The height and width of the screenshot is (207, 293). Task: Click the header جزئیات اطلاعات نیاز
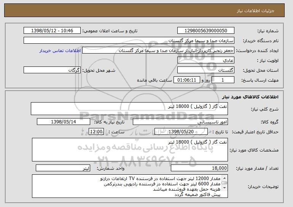(255, 11)
